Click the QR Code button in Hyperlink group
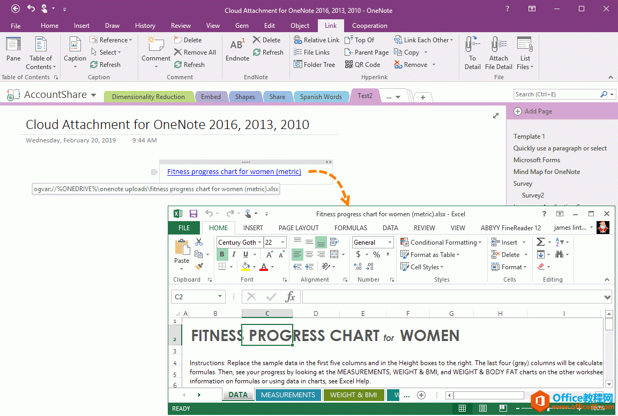Viewport: 618px width, 416px height. (362, 65)
